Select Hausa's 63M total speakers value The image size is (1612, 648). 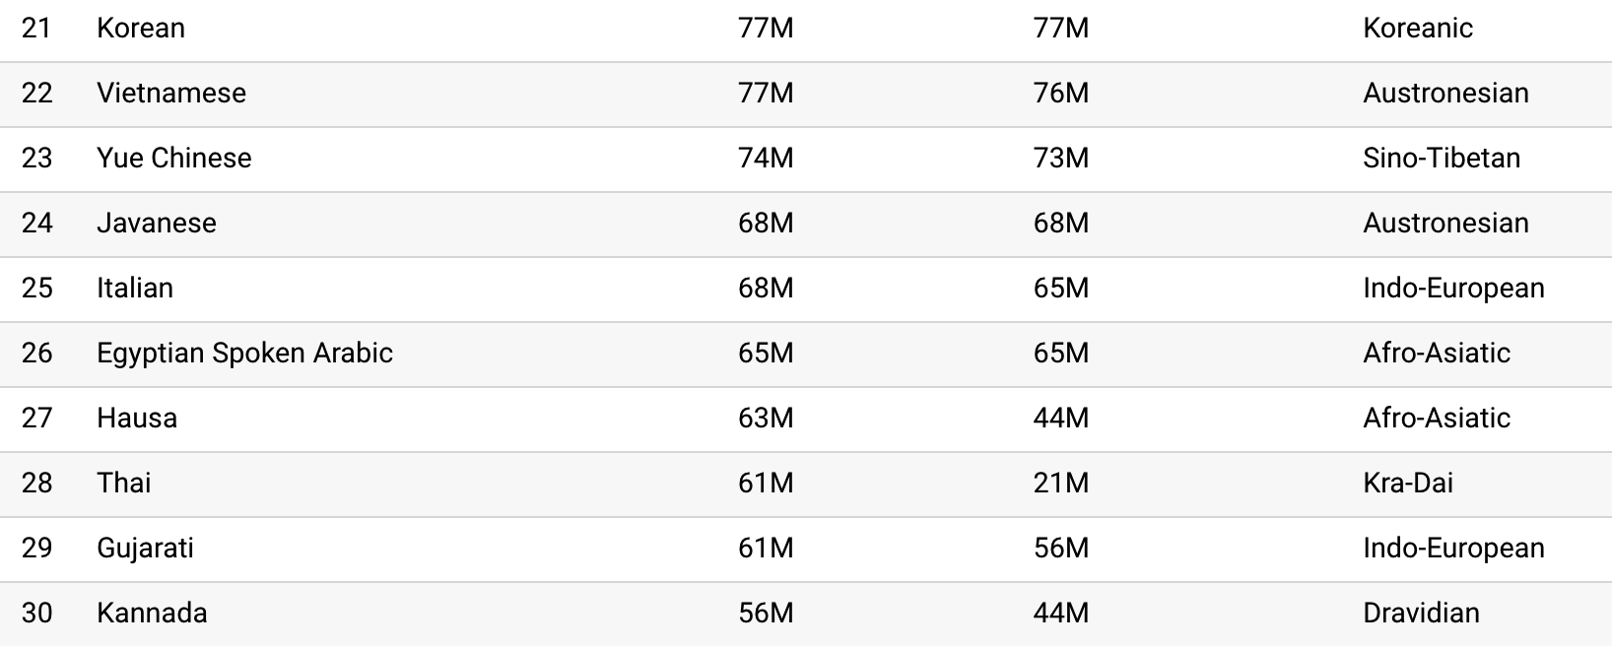766,418
